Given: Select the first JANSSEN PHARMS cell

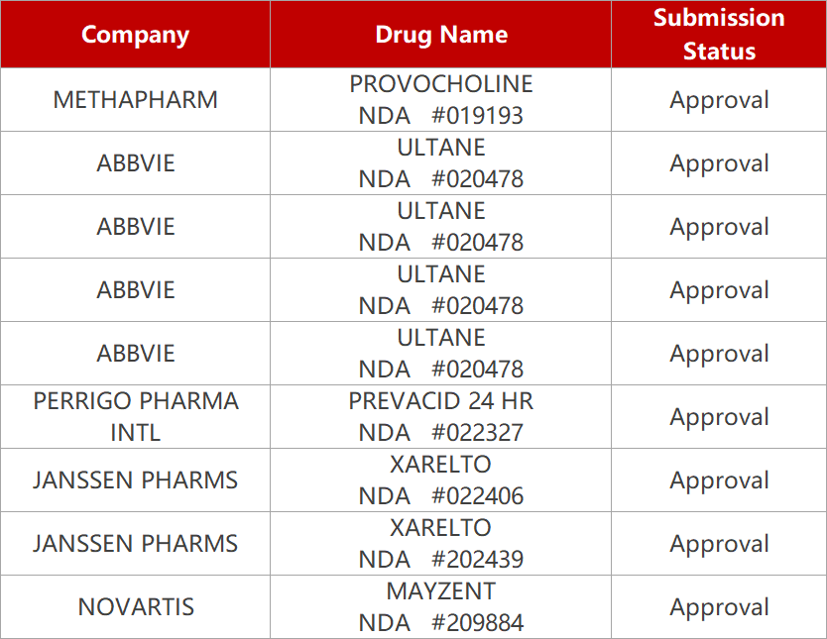Looking at the screenshot, I should [x=135, y=479].
